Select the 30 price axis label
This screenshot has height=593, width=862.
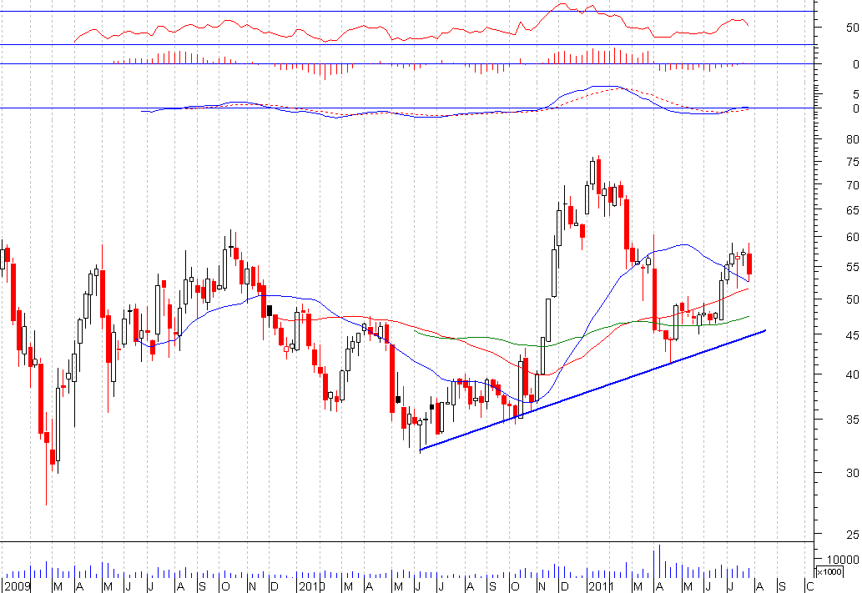852,473
